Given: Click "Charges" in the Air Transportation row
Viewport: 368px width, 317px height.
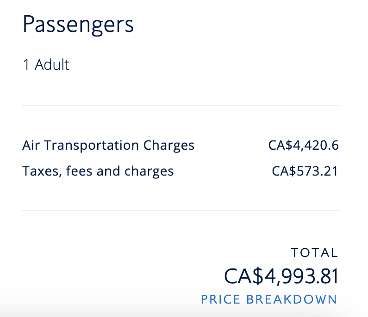Looking at the screenshot, I should [x=169, y=145].
